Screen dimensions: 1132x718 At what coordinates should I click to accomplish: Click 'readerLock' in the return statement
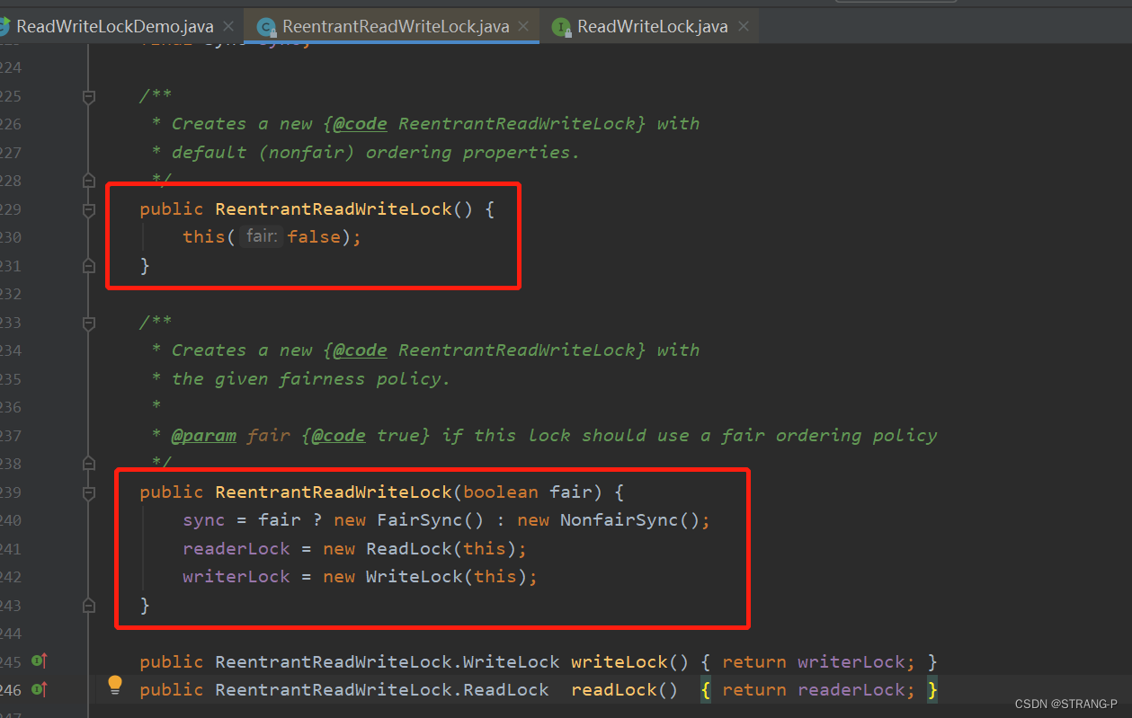point(851,690)
